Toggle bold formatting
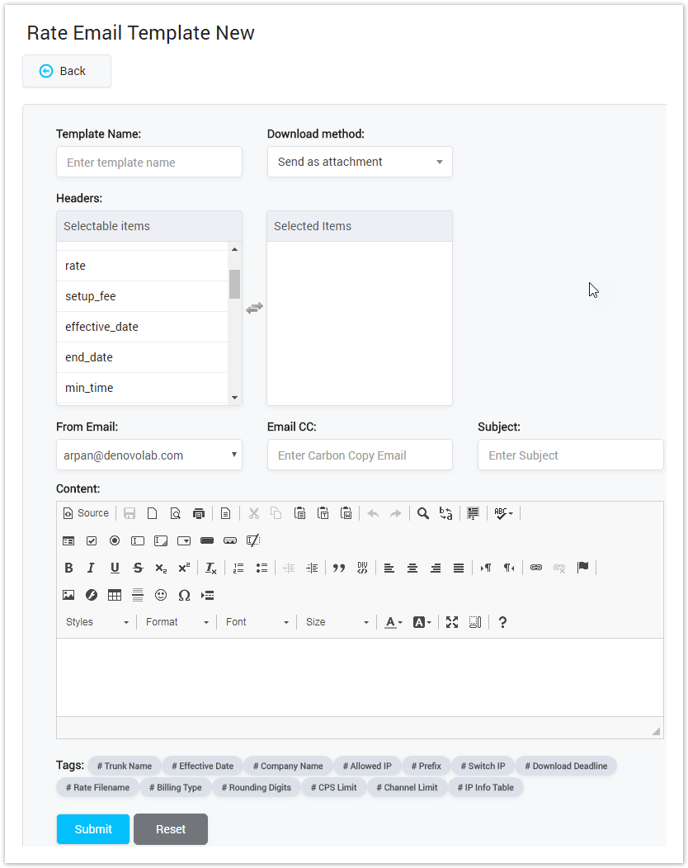The width and height of the screenshot is (688, 868). [x=68, y=568]
